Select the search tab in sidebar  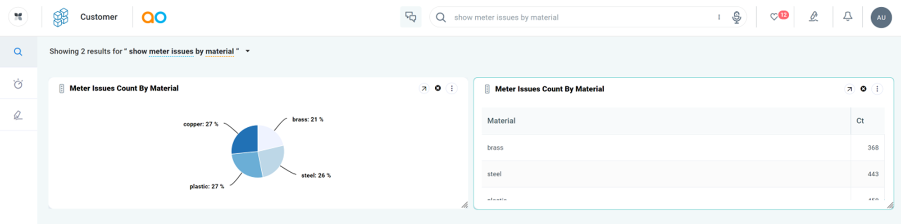[18, 52]
